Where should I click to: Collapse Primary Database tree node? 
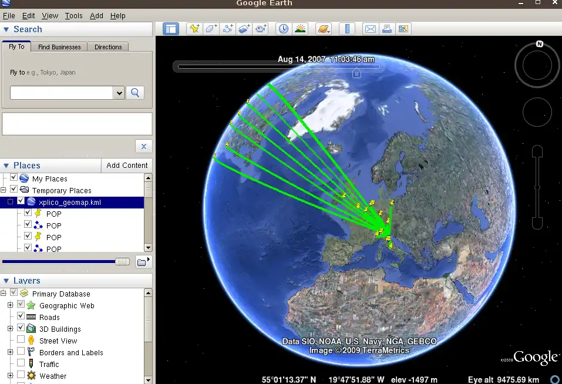pos(4,293)
